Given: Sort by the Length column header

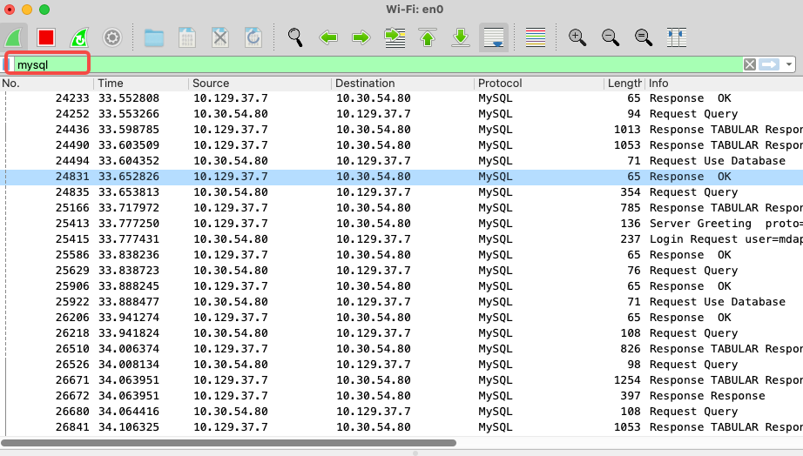Looking at the screenshot, I should (624, 83).
